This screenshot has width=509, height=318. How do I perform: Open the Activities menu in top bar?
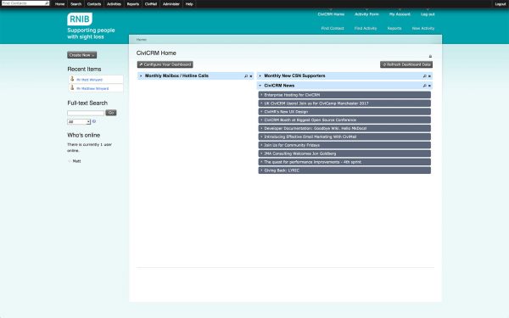114,4
